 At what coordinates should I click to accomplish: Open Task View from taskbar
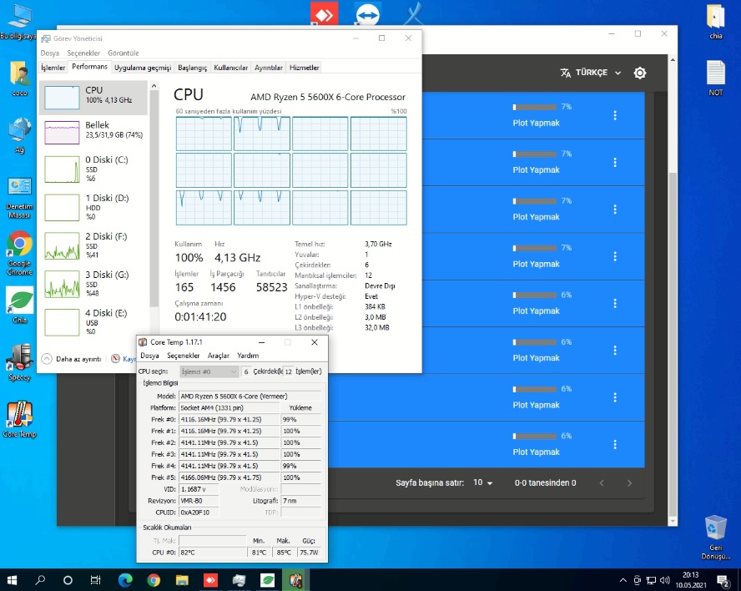tap(95, 580)
